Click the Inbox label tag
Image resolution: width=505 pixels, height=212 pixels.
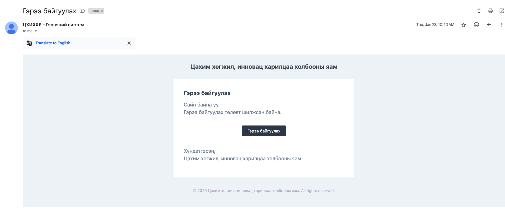click(94, 11)
